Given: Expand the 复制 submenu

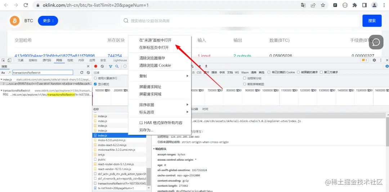Looking at the screenshot, I should (160, 76).
